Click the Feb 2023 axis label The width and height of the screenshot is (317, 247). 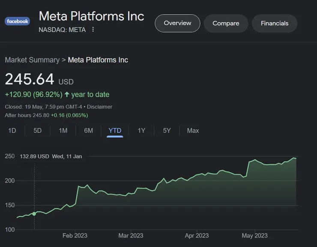pos(75,235)
